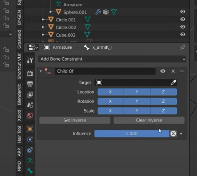197x176 pixels.
Task: Open the Graswald sidebar tab
Action: 19,39
